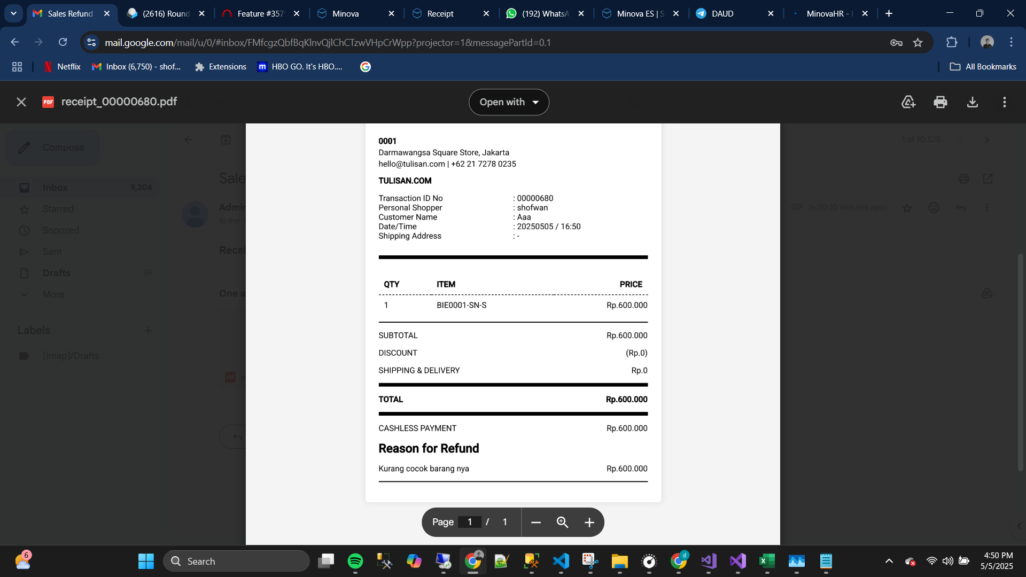The width and height of the screenshot is (1026, 577).
Task: Go back in browser history
Action: click(15, 42)
